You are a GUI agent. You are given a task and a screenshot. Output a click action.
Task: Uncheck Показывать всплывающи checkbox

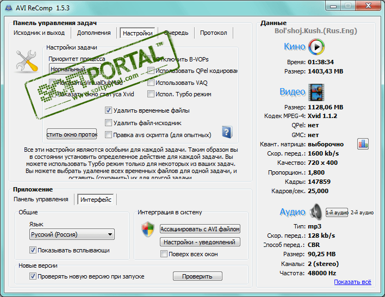pyautogui.click(x=33, y=250)
